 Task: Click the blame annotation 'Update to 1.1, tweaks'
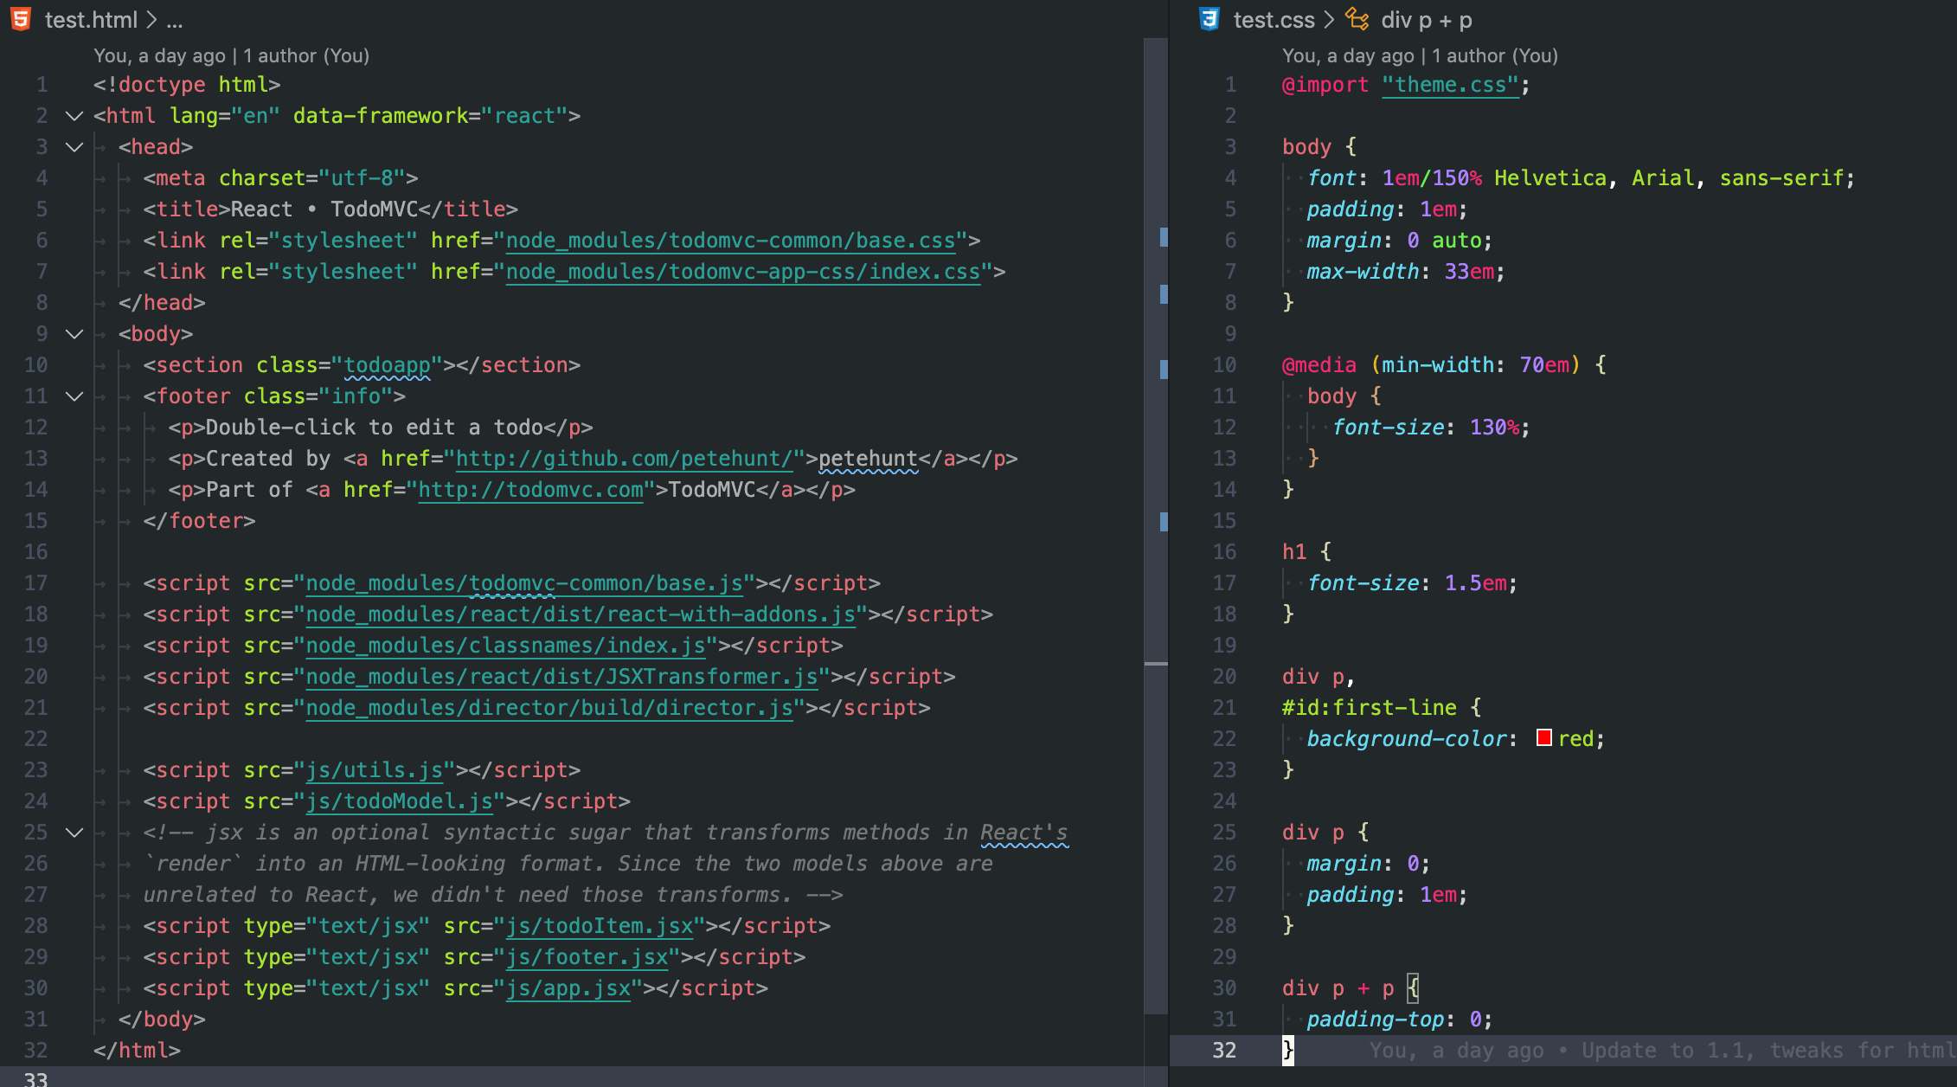(x=1722, y=1050)
